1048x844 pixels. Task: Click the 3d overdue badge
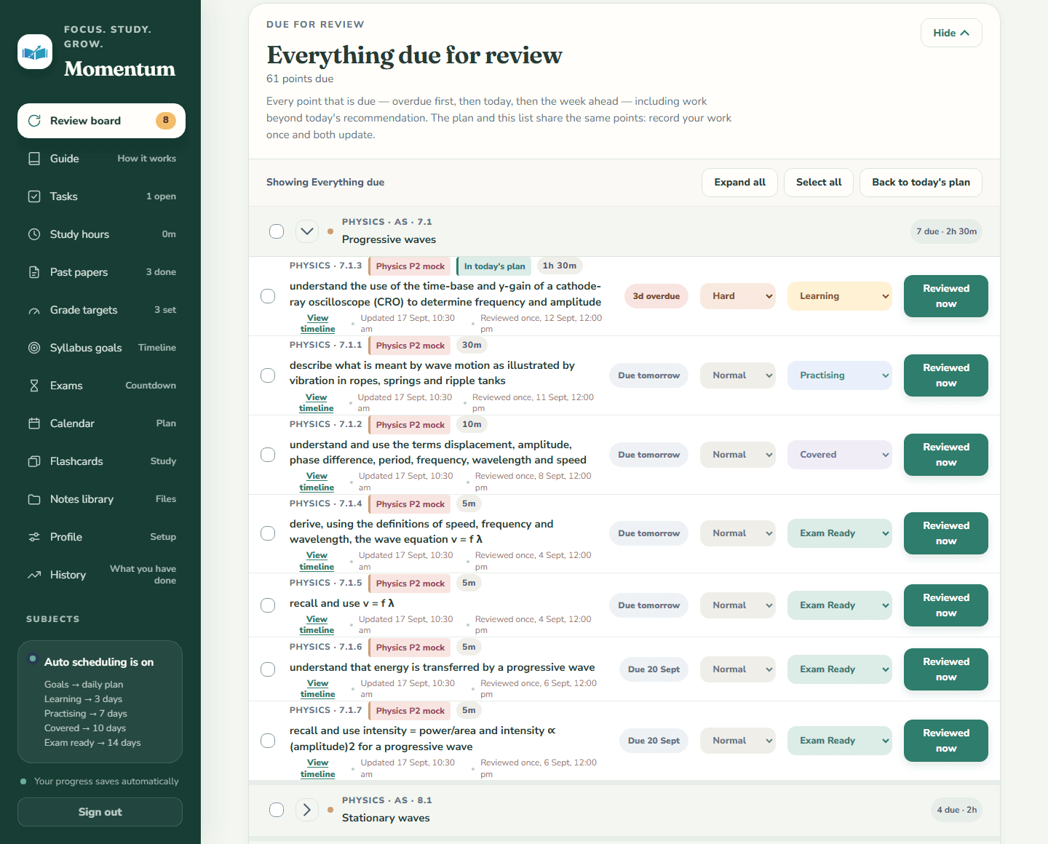point(656,296)
